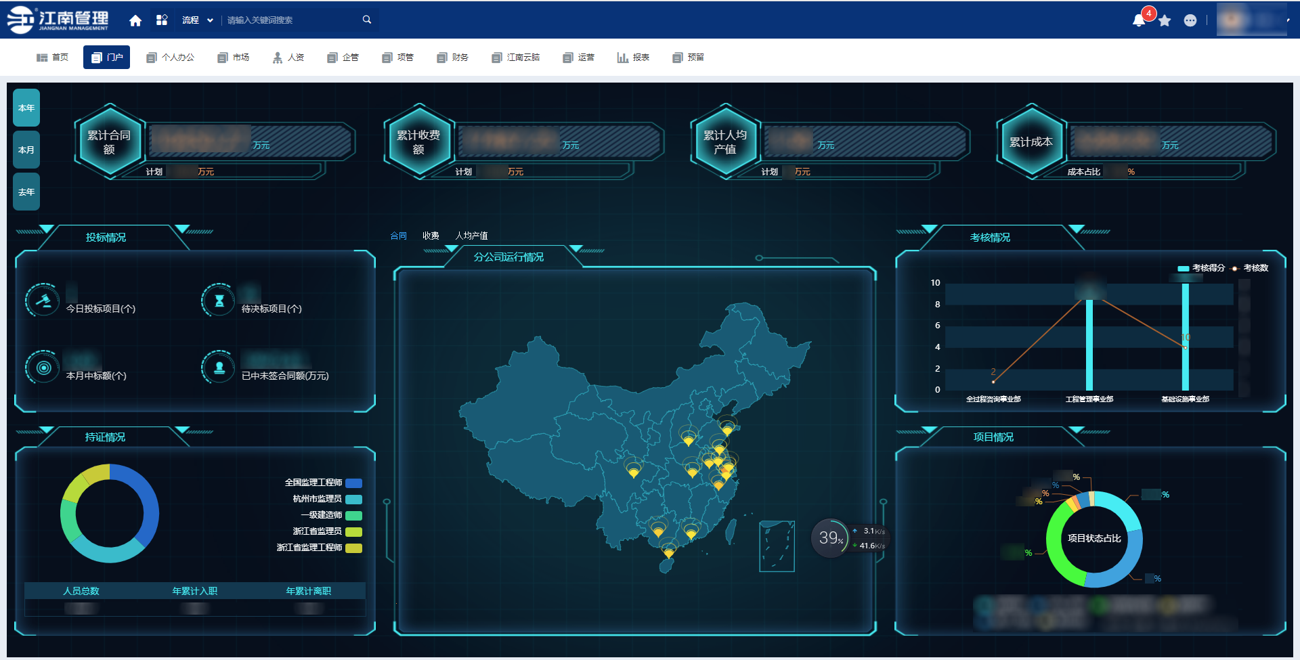Click the search magnifier icon

click(x=367, y=20)
